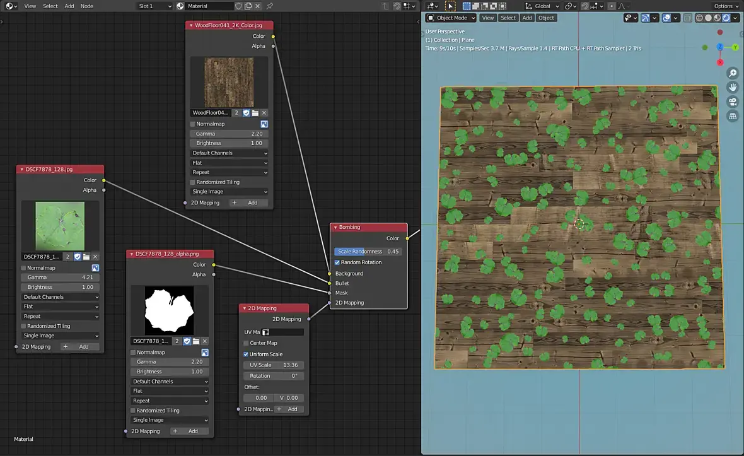The height and width of the screenshot is (456, 744).
Task: Click the UV Scale value field
Action: coord(274,365)
